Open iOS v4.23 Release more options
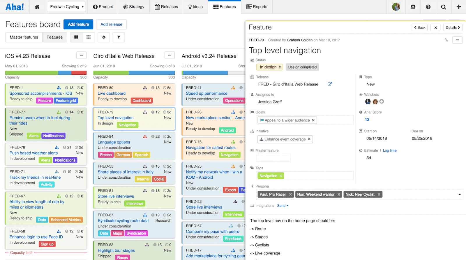Viewport: 466px width, 260px height. (81, 55)
